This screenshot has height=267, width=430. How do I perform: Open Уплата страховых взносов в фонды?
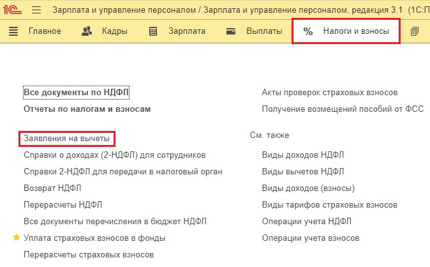coord(94,238)
